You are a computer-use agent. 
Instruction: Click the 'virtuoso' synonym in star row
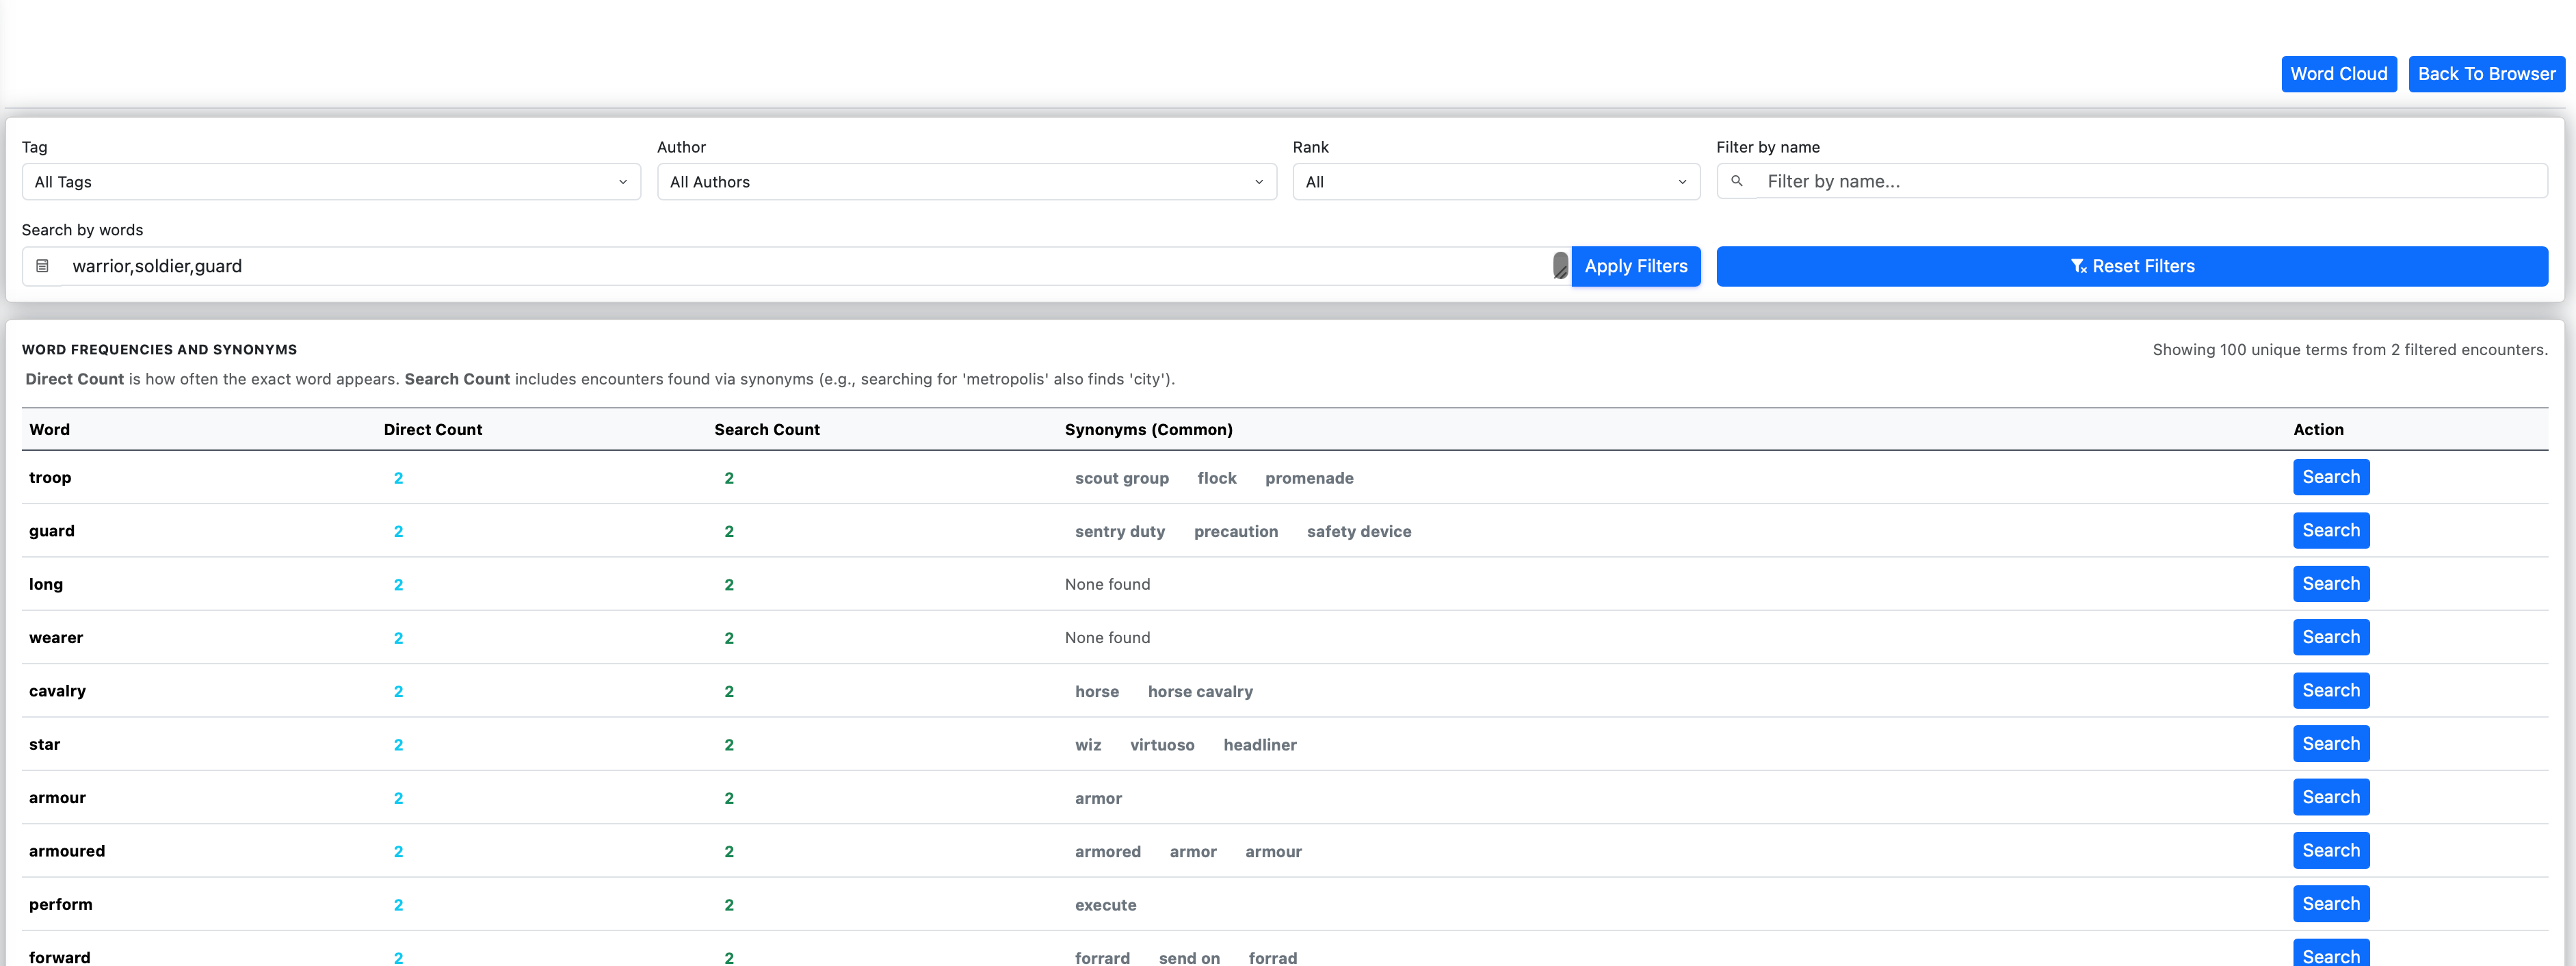click(1161, 745)
